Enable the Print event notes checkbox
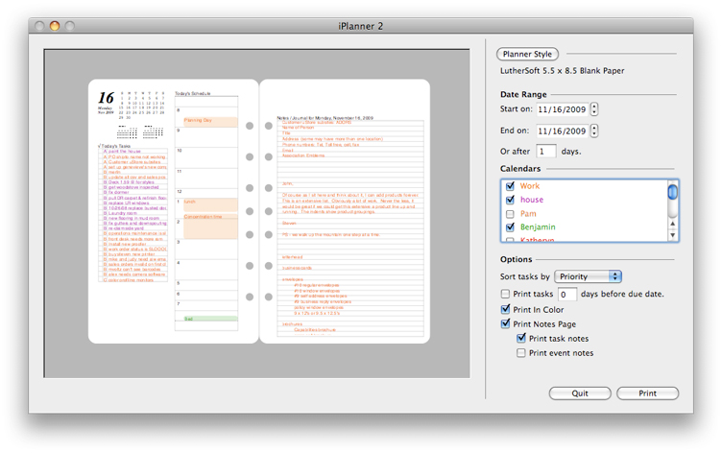Screen dimensions: 722x453 [521, 353]
